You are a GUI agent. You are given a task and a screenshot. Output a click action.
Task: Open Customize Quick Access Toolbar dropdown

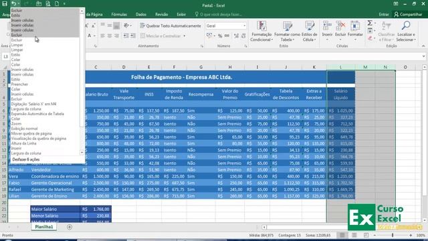click(64, 4)
